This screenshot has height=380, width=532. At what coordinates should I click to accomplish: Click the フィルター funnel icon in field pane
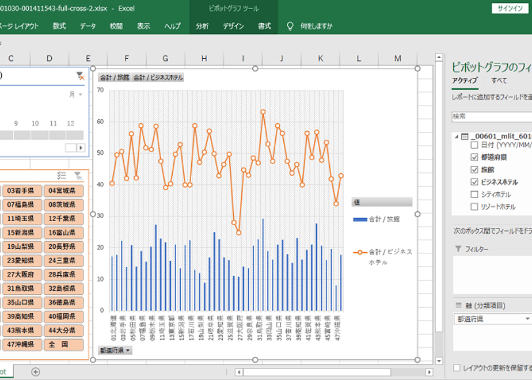tap(458, 249)
